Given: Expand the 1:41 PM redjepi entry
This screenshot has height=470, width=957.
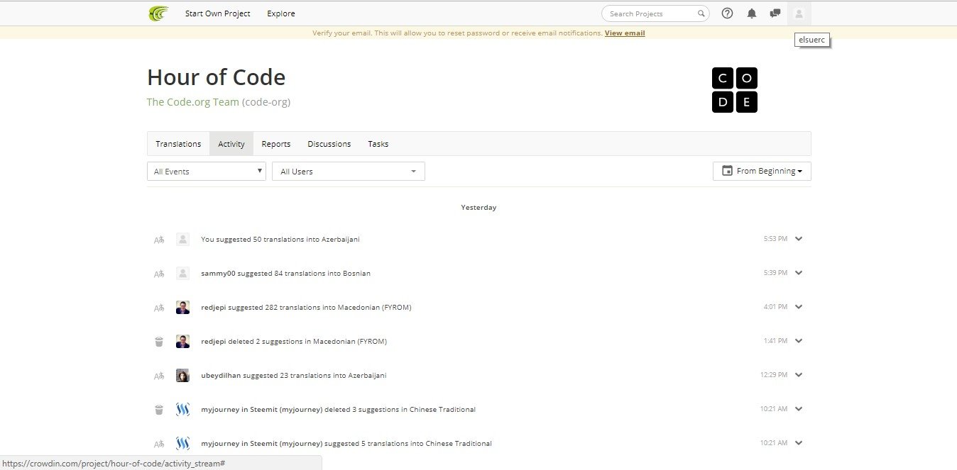Looking at the screenshot, I should [799, 341].
